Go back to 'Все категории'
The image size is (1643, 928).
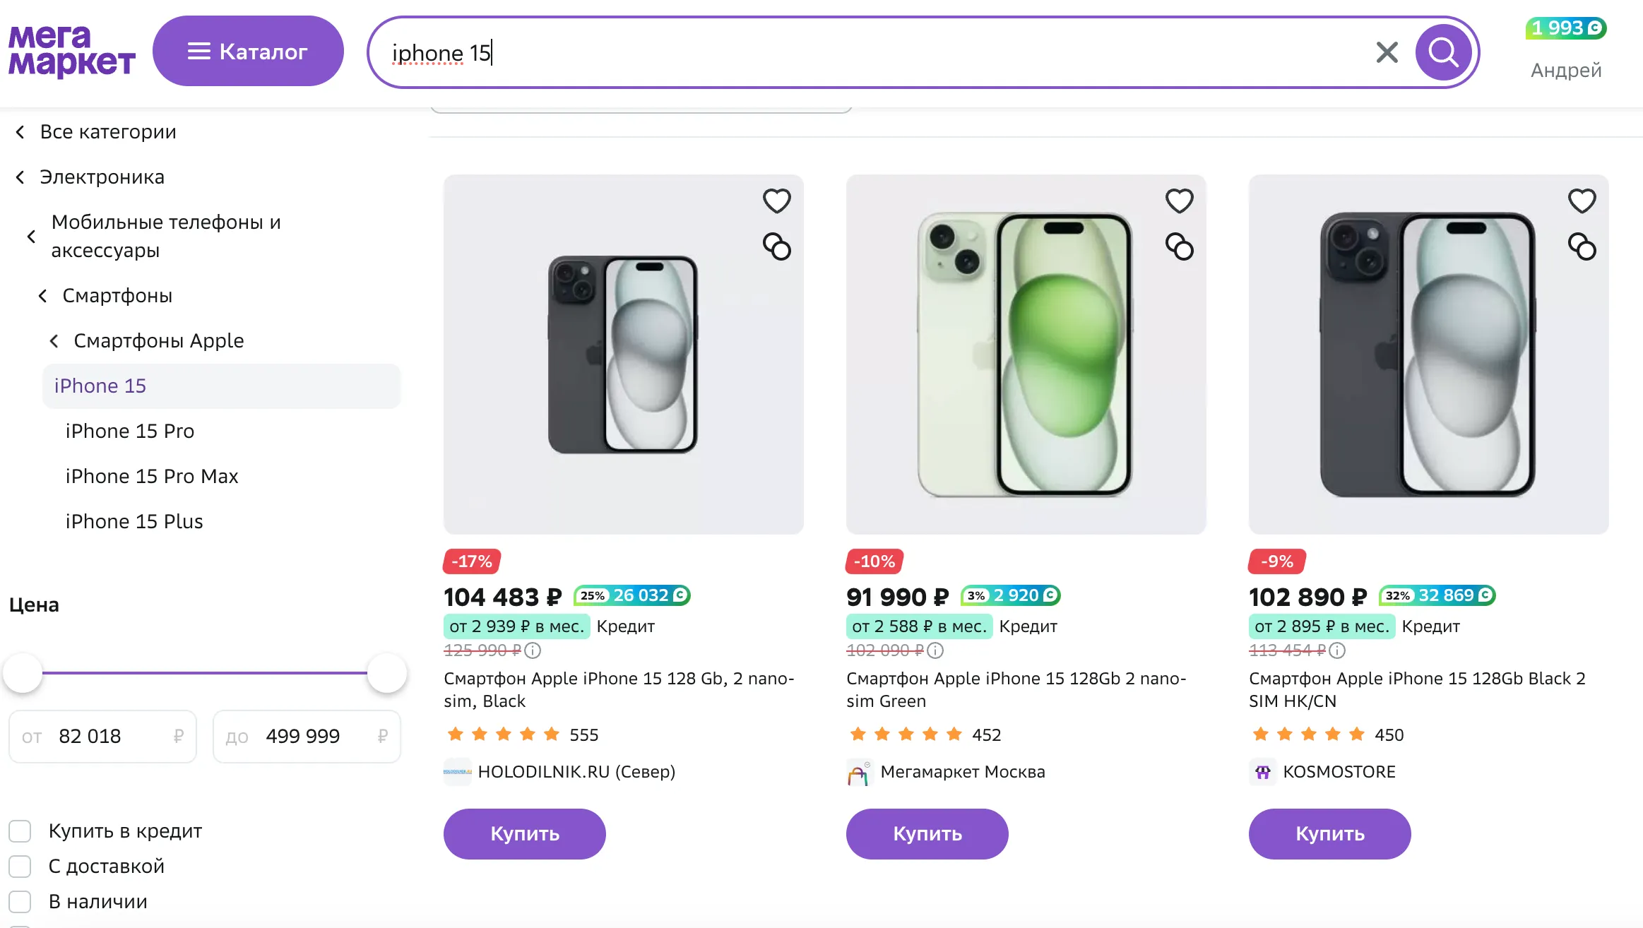[107, 132]
